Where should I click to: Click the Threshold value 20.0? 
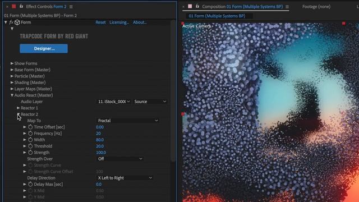[100, 146]
